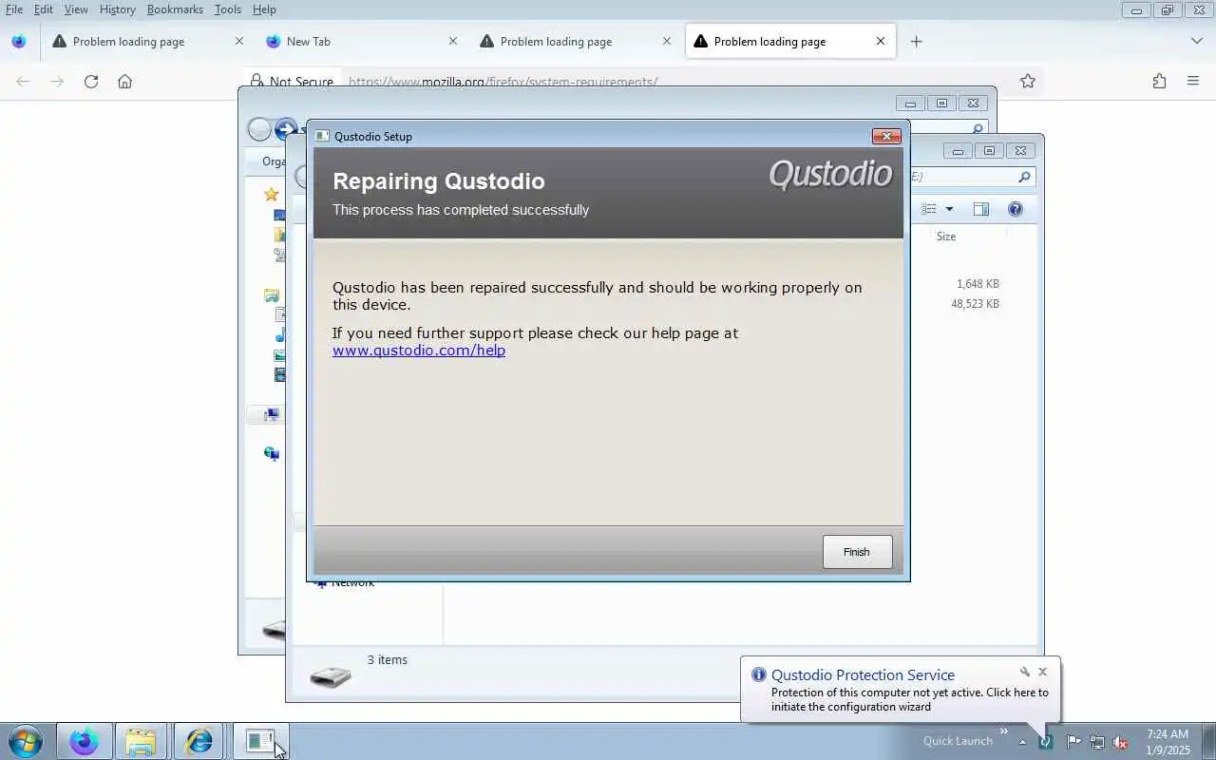The width and height of the screenshot is (1216, 760).
Task: Open Firefox History menu
Action: point(118,9)
